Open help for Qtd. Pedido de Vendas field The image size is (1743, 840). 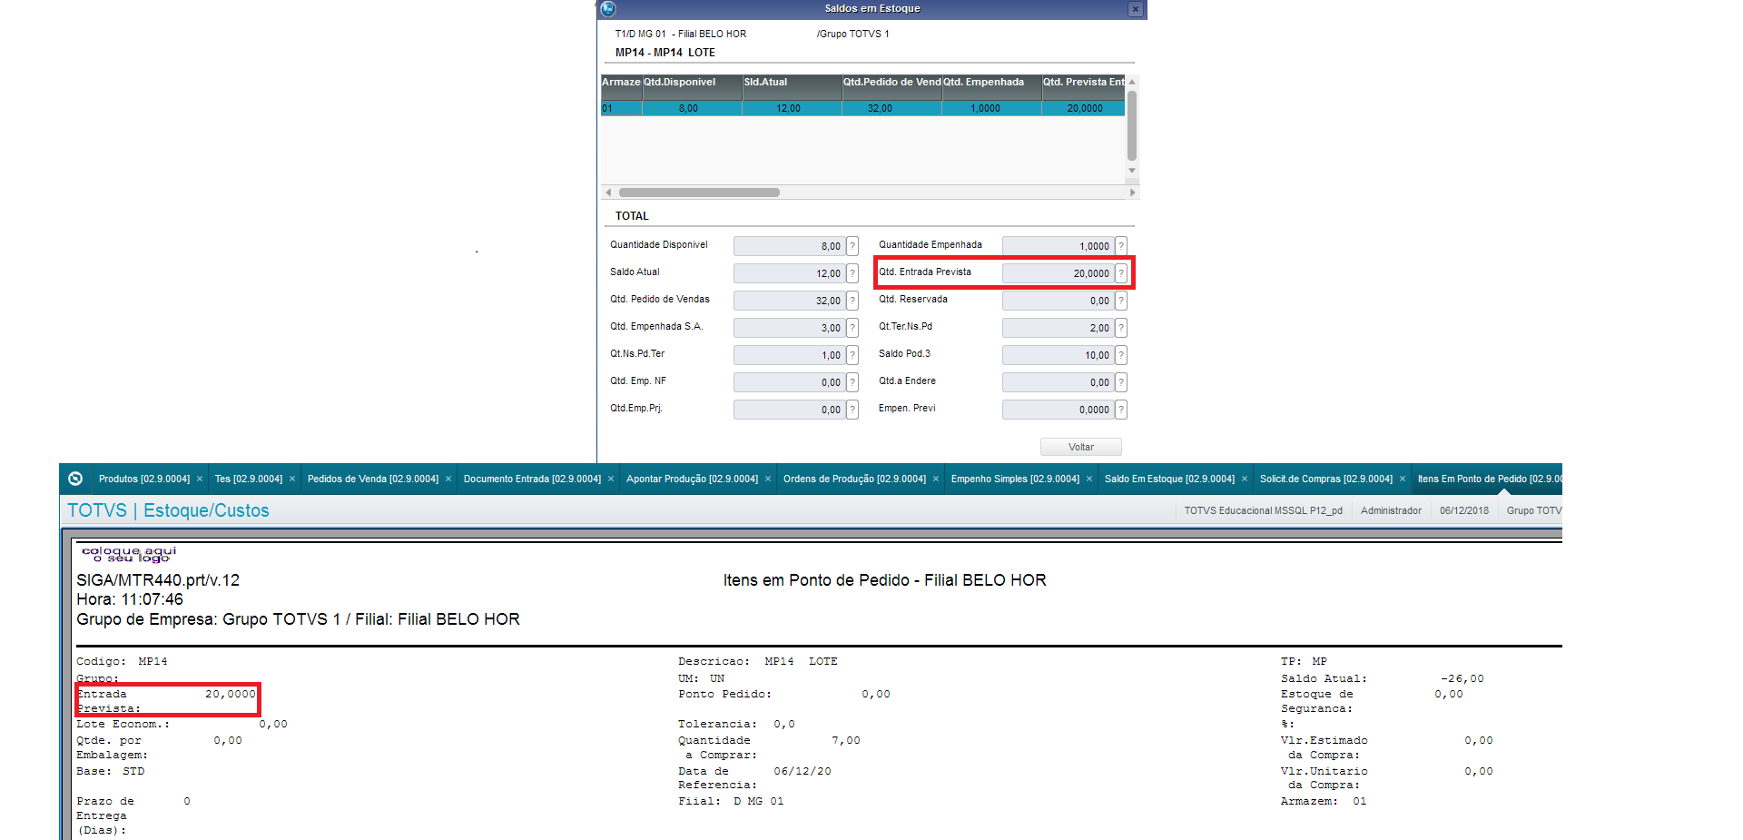pyautogui.click(x=852, y=301)
